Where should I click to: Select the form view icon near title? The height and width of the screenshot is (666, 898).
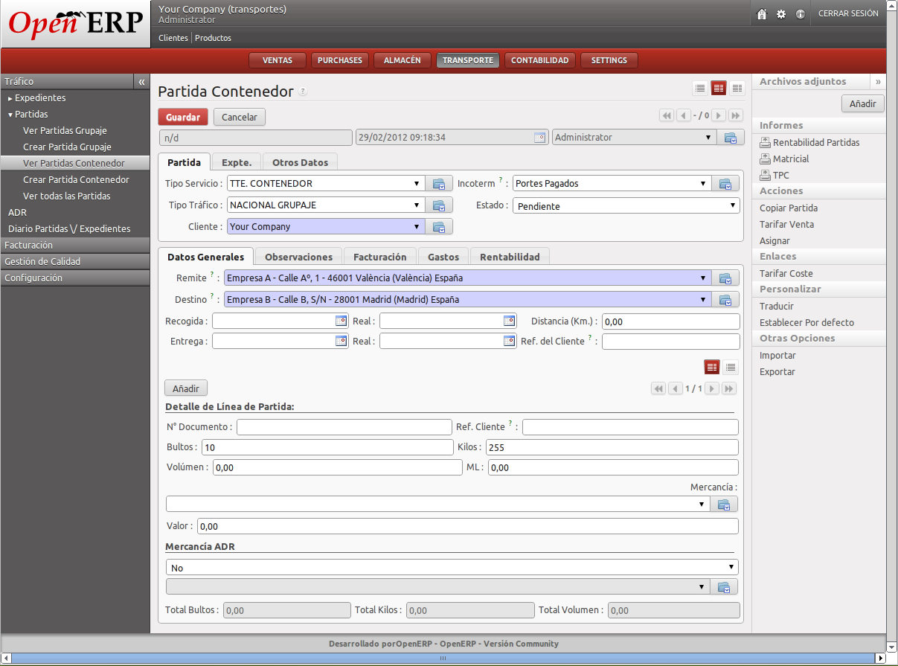(x=719, y=88)
